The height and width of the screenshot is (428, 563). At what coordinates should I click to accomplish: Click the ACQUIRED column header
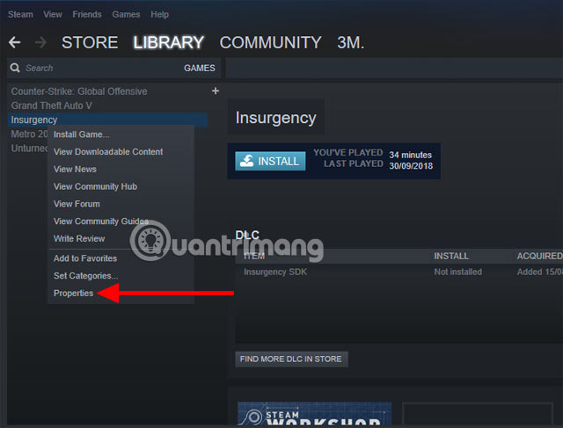tap(539, 256)
